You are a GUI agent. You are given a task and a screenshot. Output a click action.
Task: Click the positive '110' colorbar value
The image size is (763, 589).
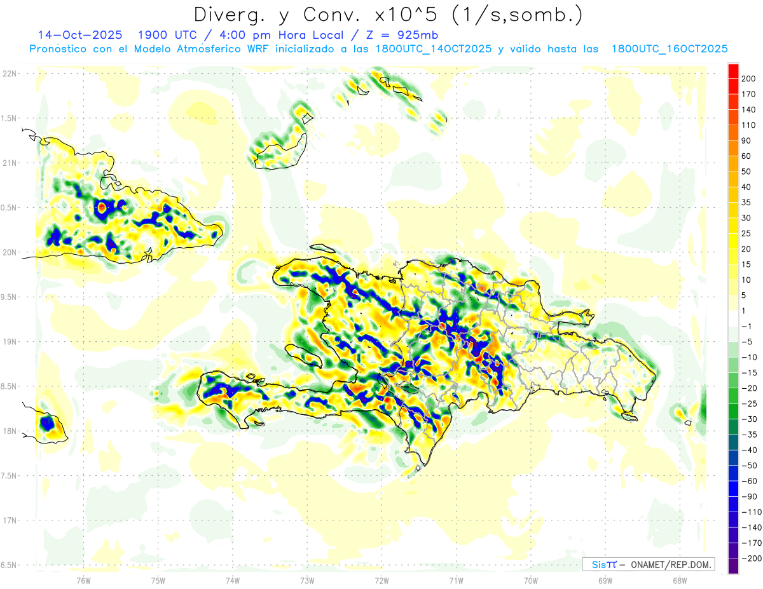[x=748, y=125]
